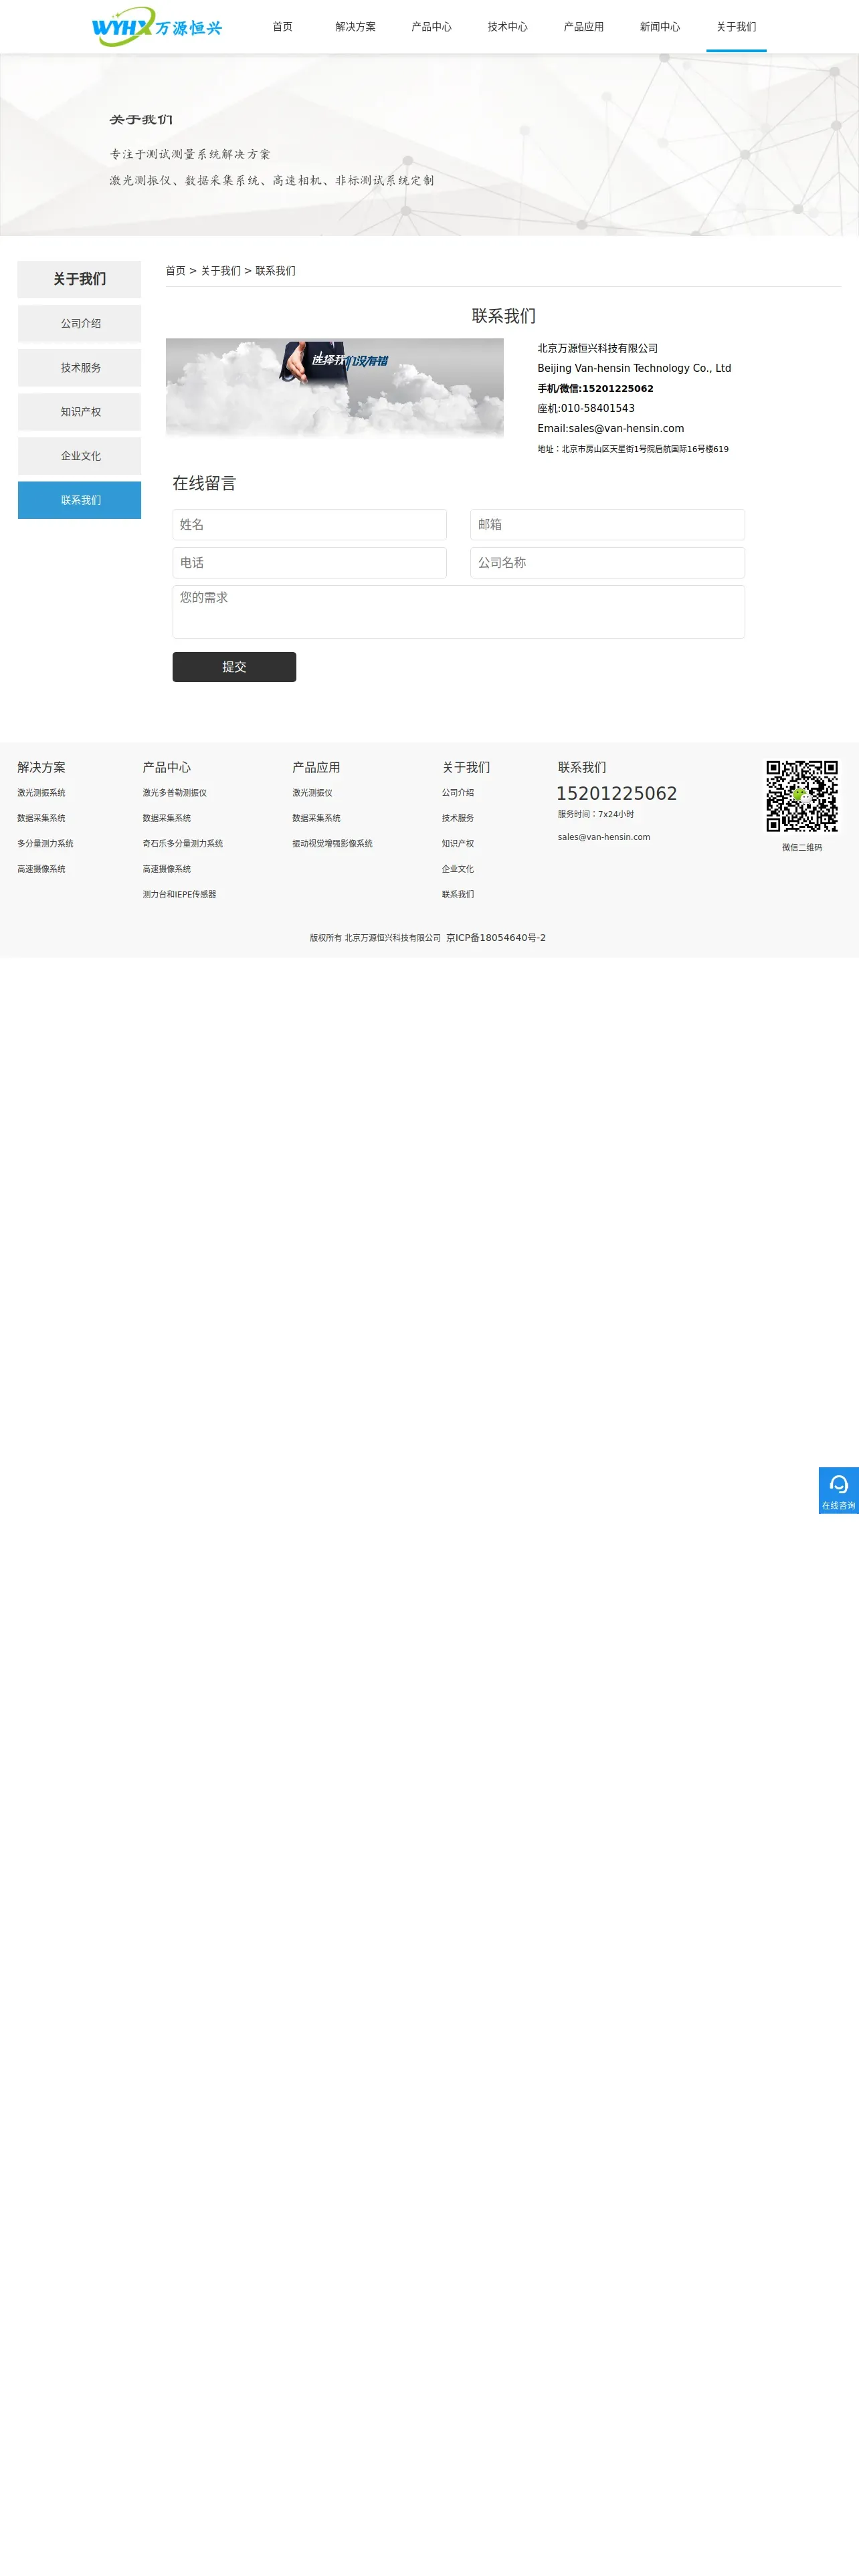The width and height of the screenshot is (859, 2576).
Task: Click the 座机:010-58401543 line
Action: click(x=586, y=408)
